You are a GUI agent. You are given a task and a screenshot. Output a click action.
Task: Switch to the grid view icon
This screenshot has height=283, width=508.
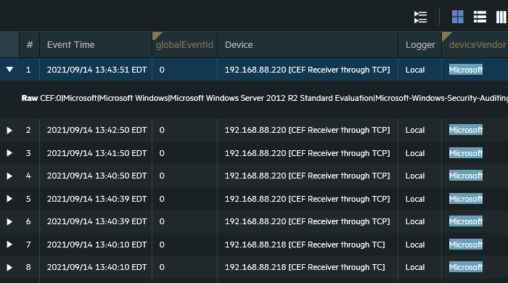coord(458,17)
